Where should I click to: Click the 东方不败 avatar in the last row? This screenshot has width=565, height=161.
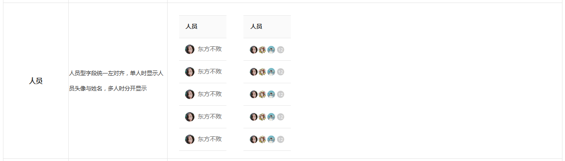point(190,139)
